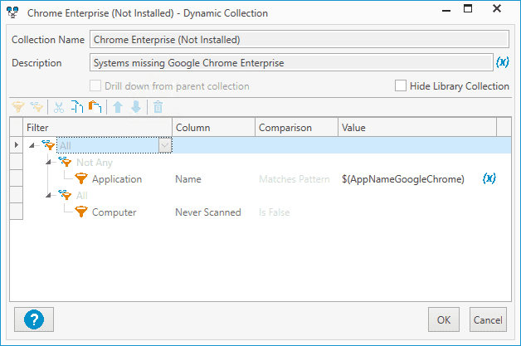Click variable icon in Application filter row
The image size is (521, 346).
[489, 178]
